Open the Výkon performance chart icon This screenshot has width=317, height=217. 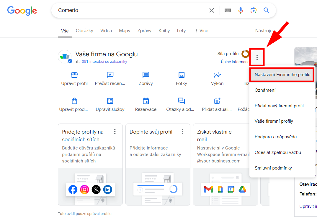pos(217,75)
